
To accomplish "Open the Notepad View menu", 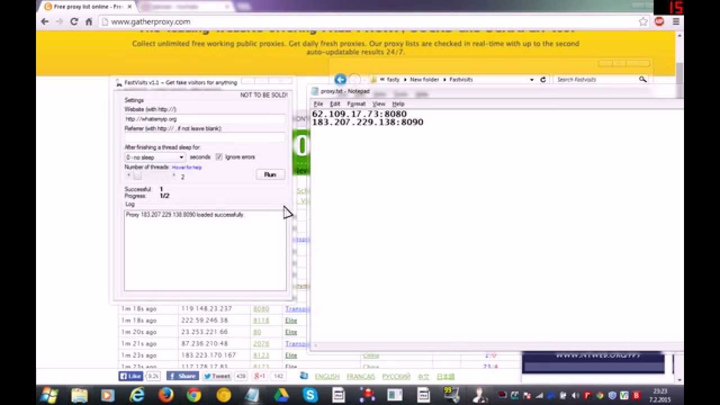I will pyautogui.click(x=379, y=104).
